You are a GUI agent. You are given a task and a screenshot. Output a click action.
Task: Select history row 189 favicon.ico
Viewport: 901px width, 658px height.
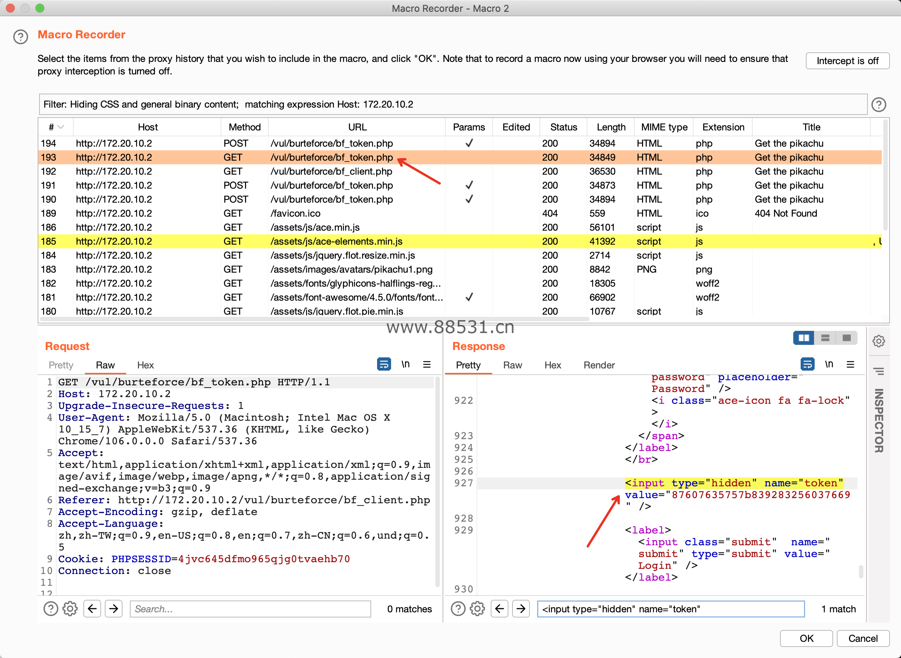tap(460, 213)
